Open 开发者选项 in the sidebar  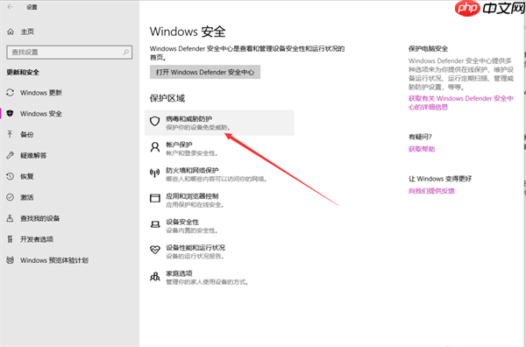click(37, 239)
